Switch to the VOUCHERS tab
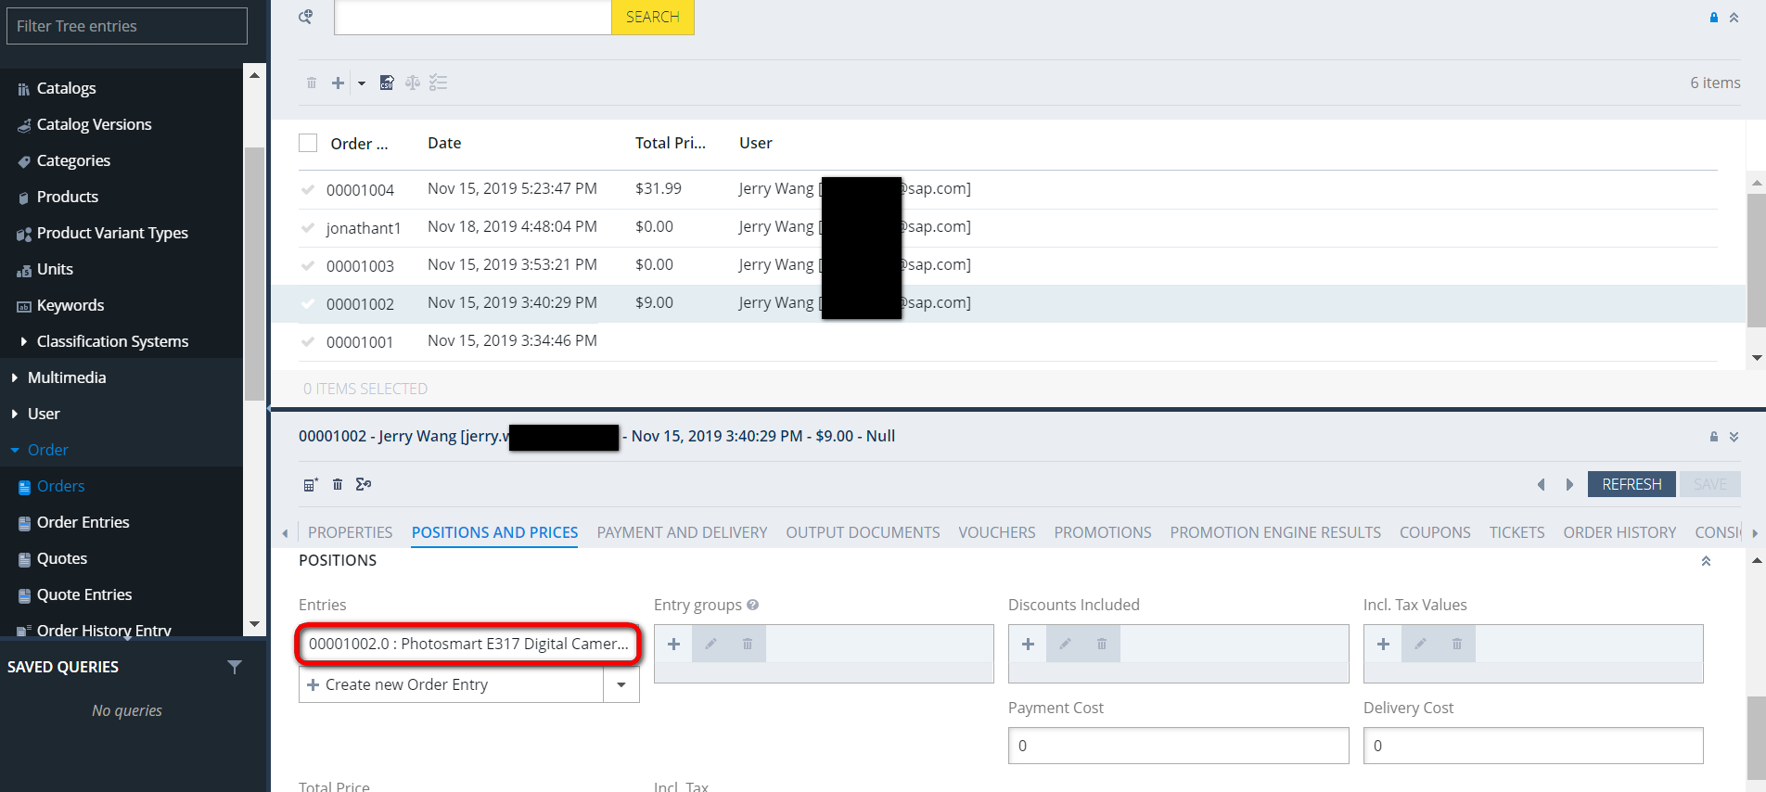The width and height of the screenshot is (1766, 792). tap(996, 532)
